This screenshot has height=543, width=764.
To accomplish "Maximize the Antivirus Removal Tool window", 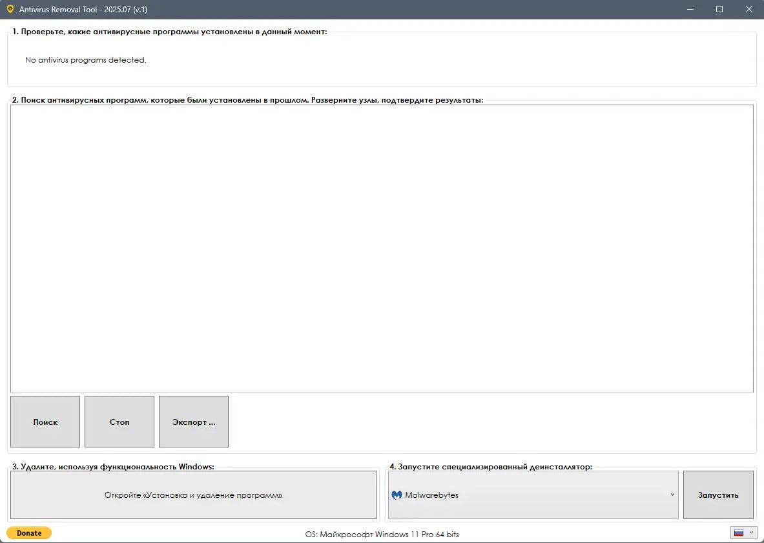I will pyautogui.click(x=719, y=9).
